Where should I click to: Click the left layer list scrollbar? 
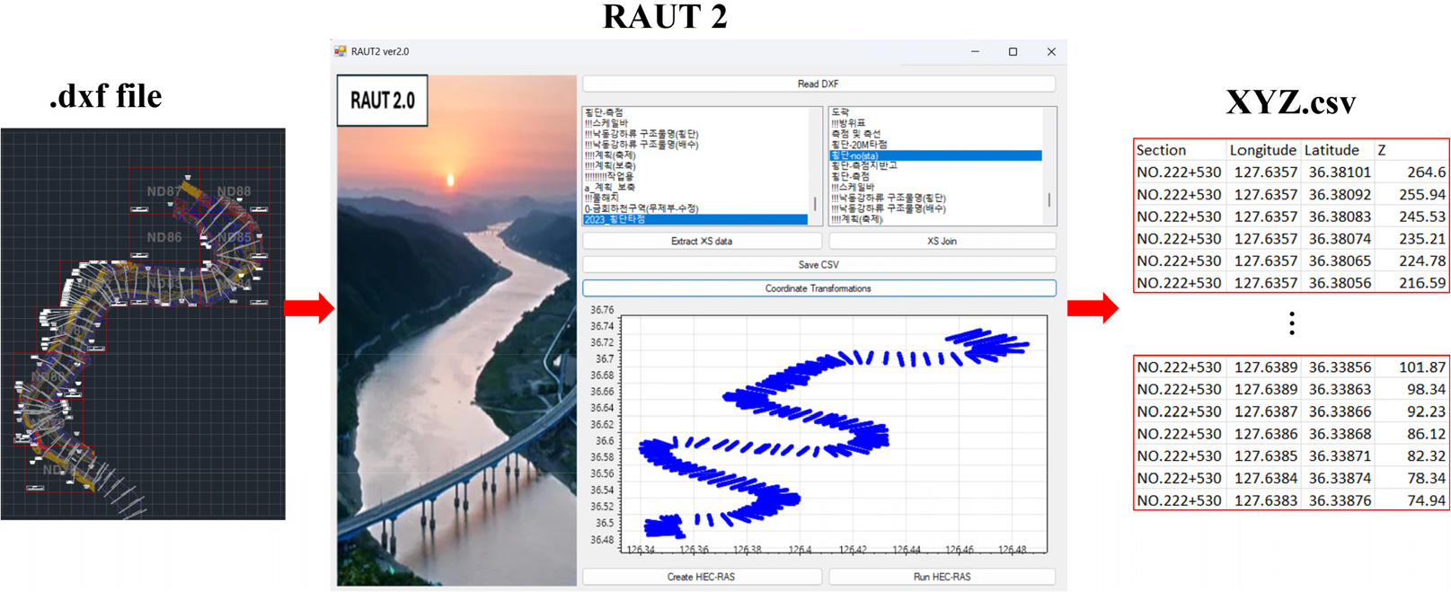pyautogui.click(x=816, y=202)
